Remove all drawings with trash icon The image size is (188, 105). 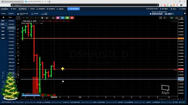coord(18,75)
